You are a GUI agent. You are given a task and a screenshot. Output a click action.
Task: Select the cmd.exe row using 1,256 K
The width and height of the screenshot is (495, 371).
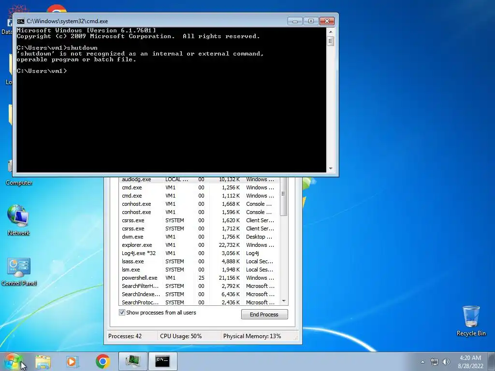[199, 187]
